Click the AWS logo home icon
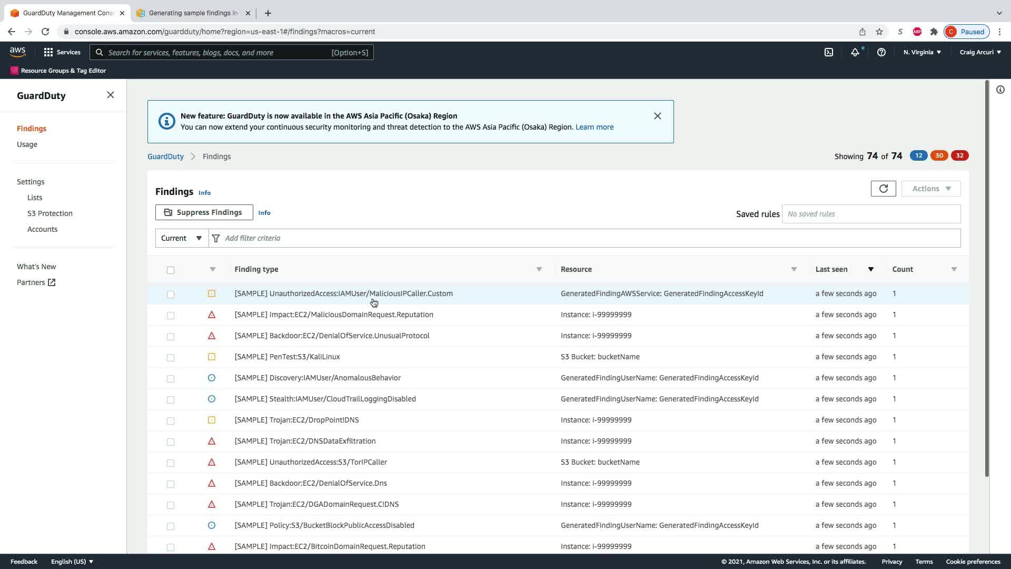1011x569 pixels. 17,52
